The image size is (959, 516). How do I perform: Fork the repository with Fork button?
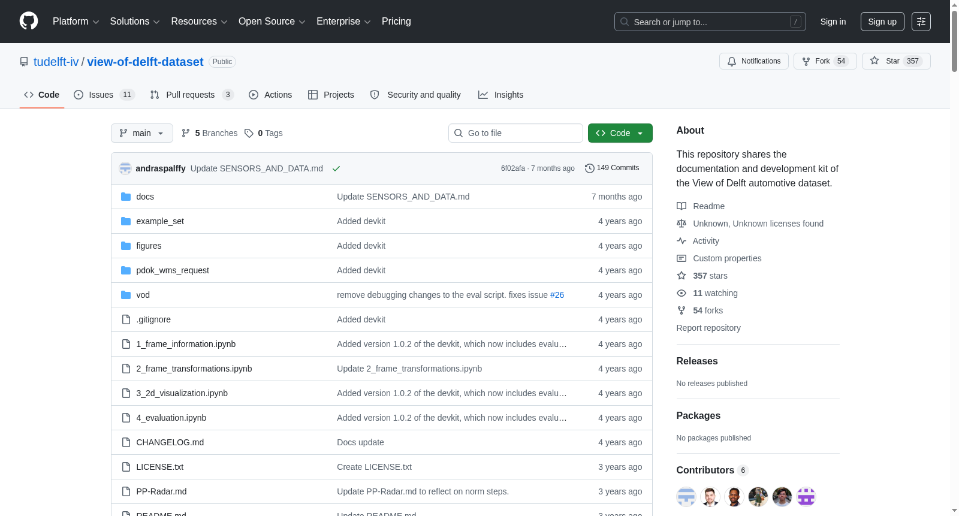pyautogui.click(x=825, y=61)
